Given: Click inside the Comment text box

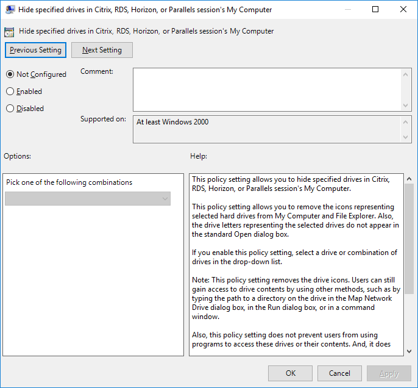Looking at the screenshot, I should [267, 89].
